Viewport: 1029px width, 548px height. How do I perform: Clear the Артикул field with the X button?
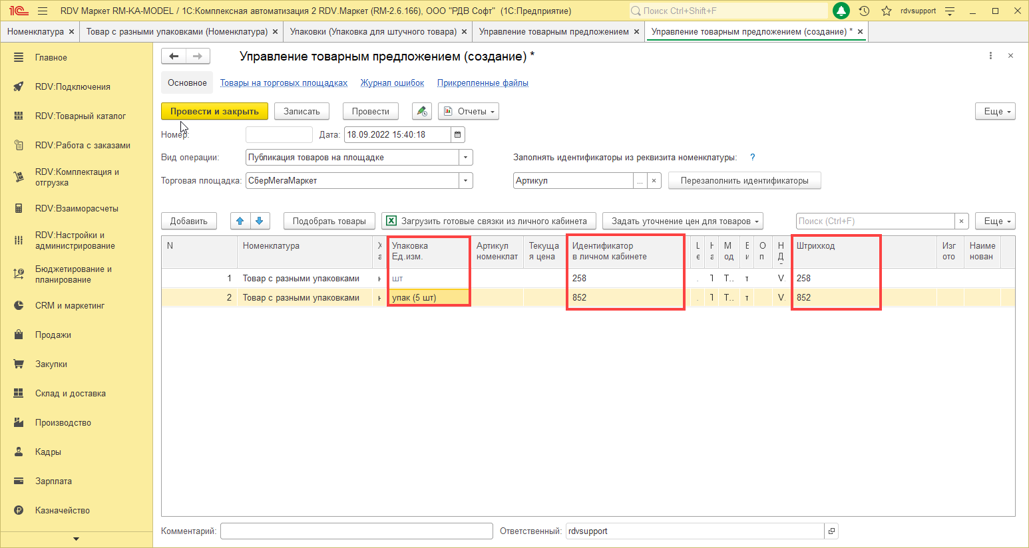[x=654, y=180]
